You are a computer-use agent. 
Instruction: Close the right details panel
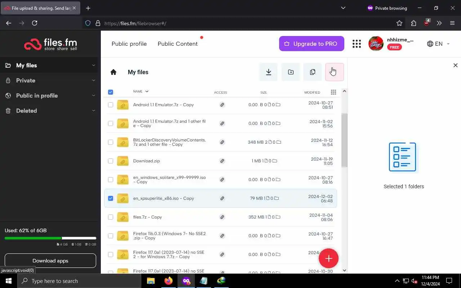[x=455, y=65]
